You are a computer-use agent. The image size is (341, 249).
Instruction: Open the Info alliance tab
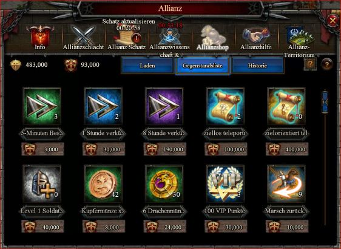(x=40, y=38)
